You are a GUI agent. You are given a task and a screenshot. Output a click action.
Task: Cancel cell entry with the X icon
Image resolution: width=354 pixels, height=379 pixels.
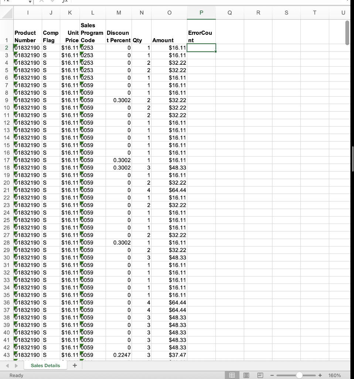click(41, 1)
